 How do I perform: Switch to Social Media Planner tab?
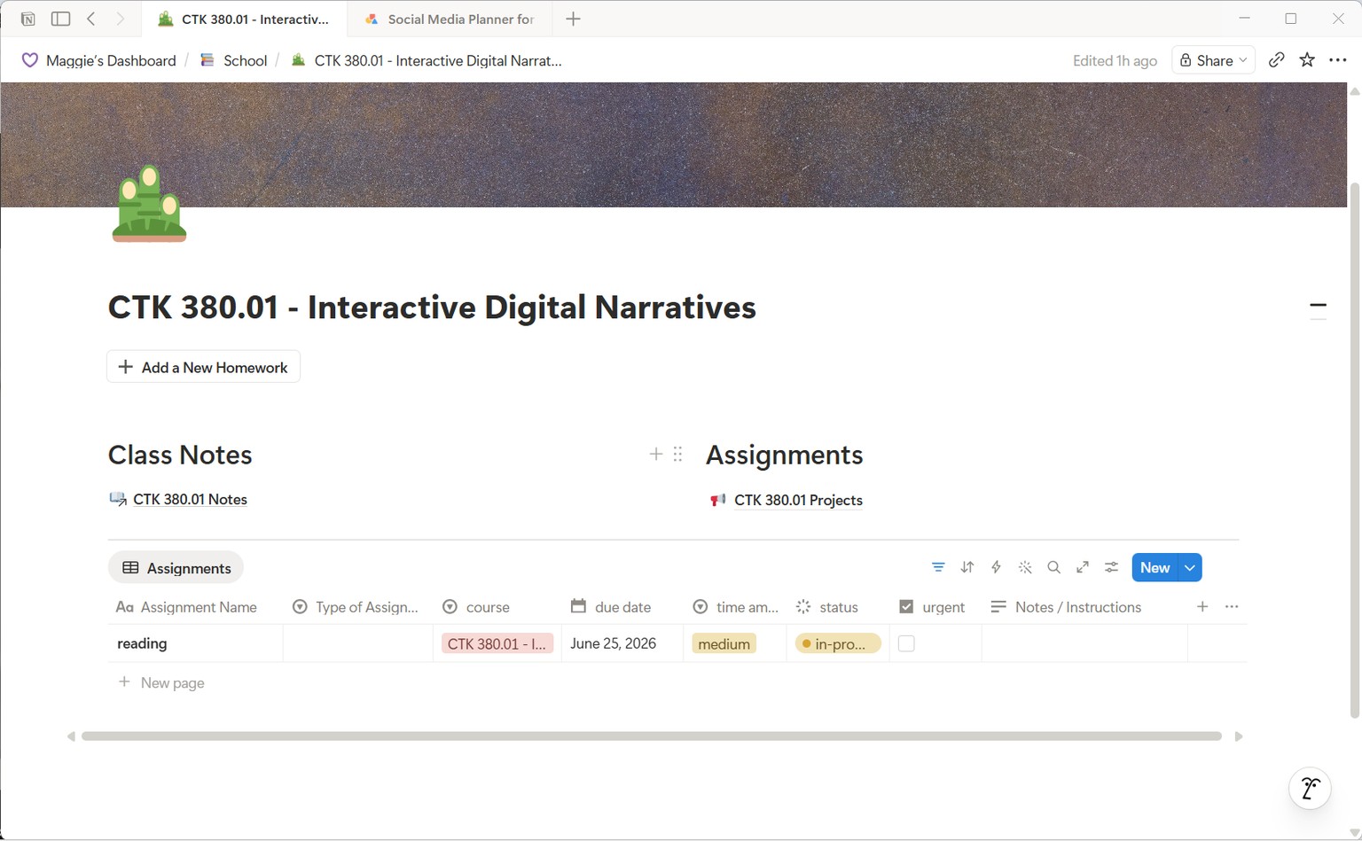point(449,19)
